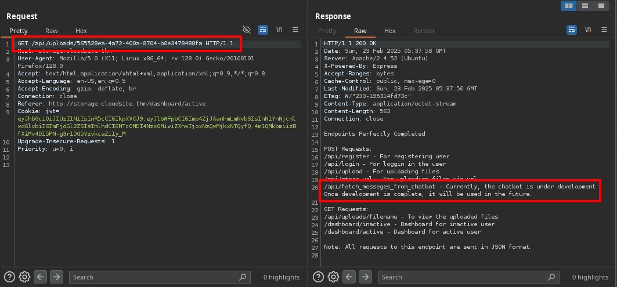Click the next match arrow in Response search
The image size is (617, 287).
365,277
